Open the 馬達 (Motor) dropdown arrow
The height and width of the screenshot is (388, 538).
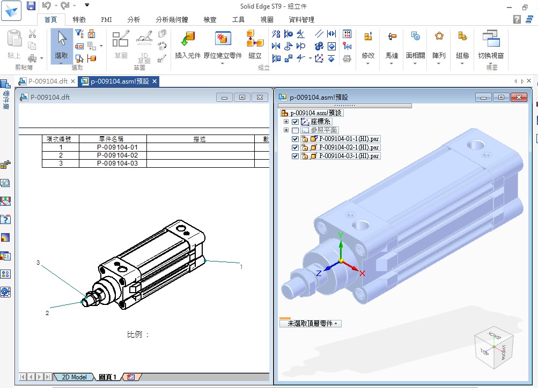[x=392, y=63]
